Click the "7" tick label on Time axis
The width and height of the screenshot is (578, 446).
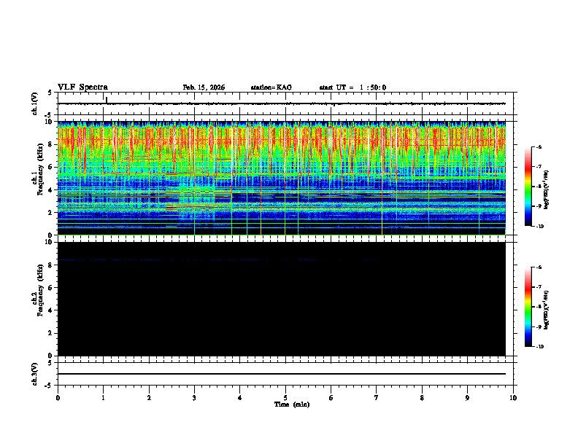[377, 398]
